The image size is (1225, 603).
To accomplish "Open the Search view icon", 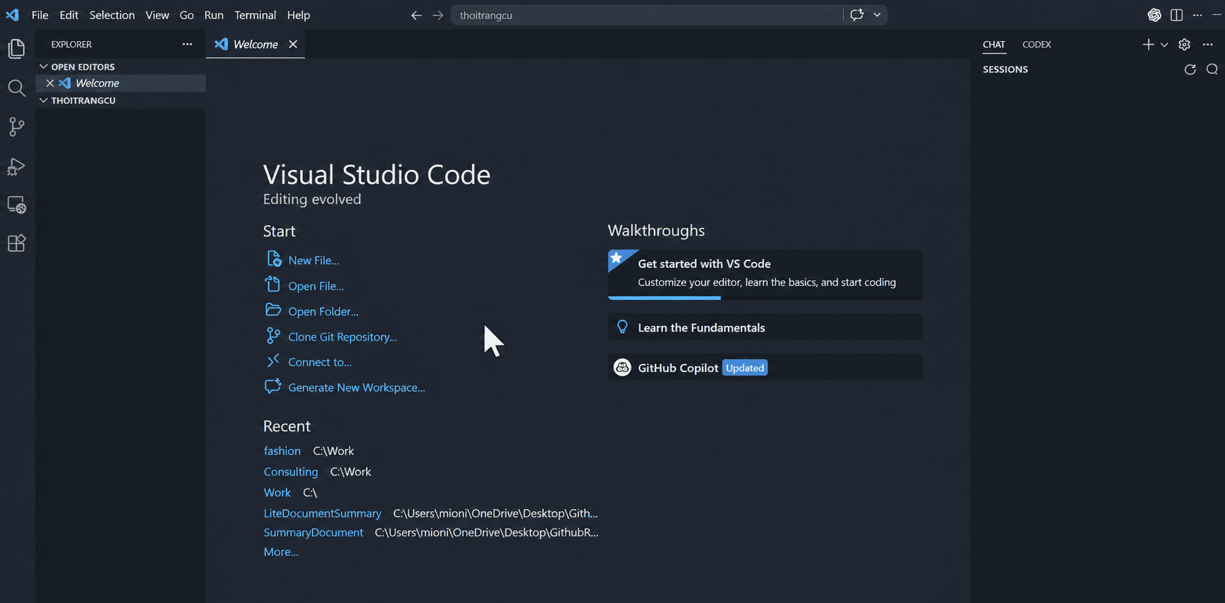I will click(16, 88).
